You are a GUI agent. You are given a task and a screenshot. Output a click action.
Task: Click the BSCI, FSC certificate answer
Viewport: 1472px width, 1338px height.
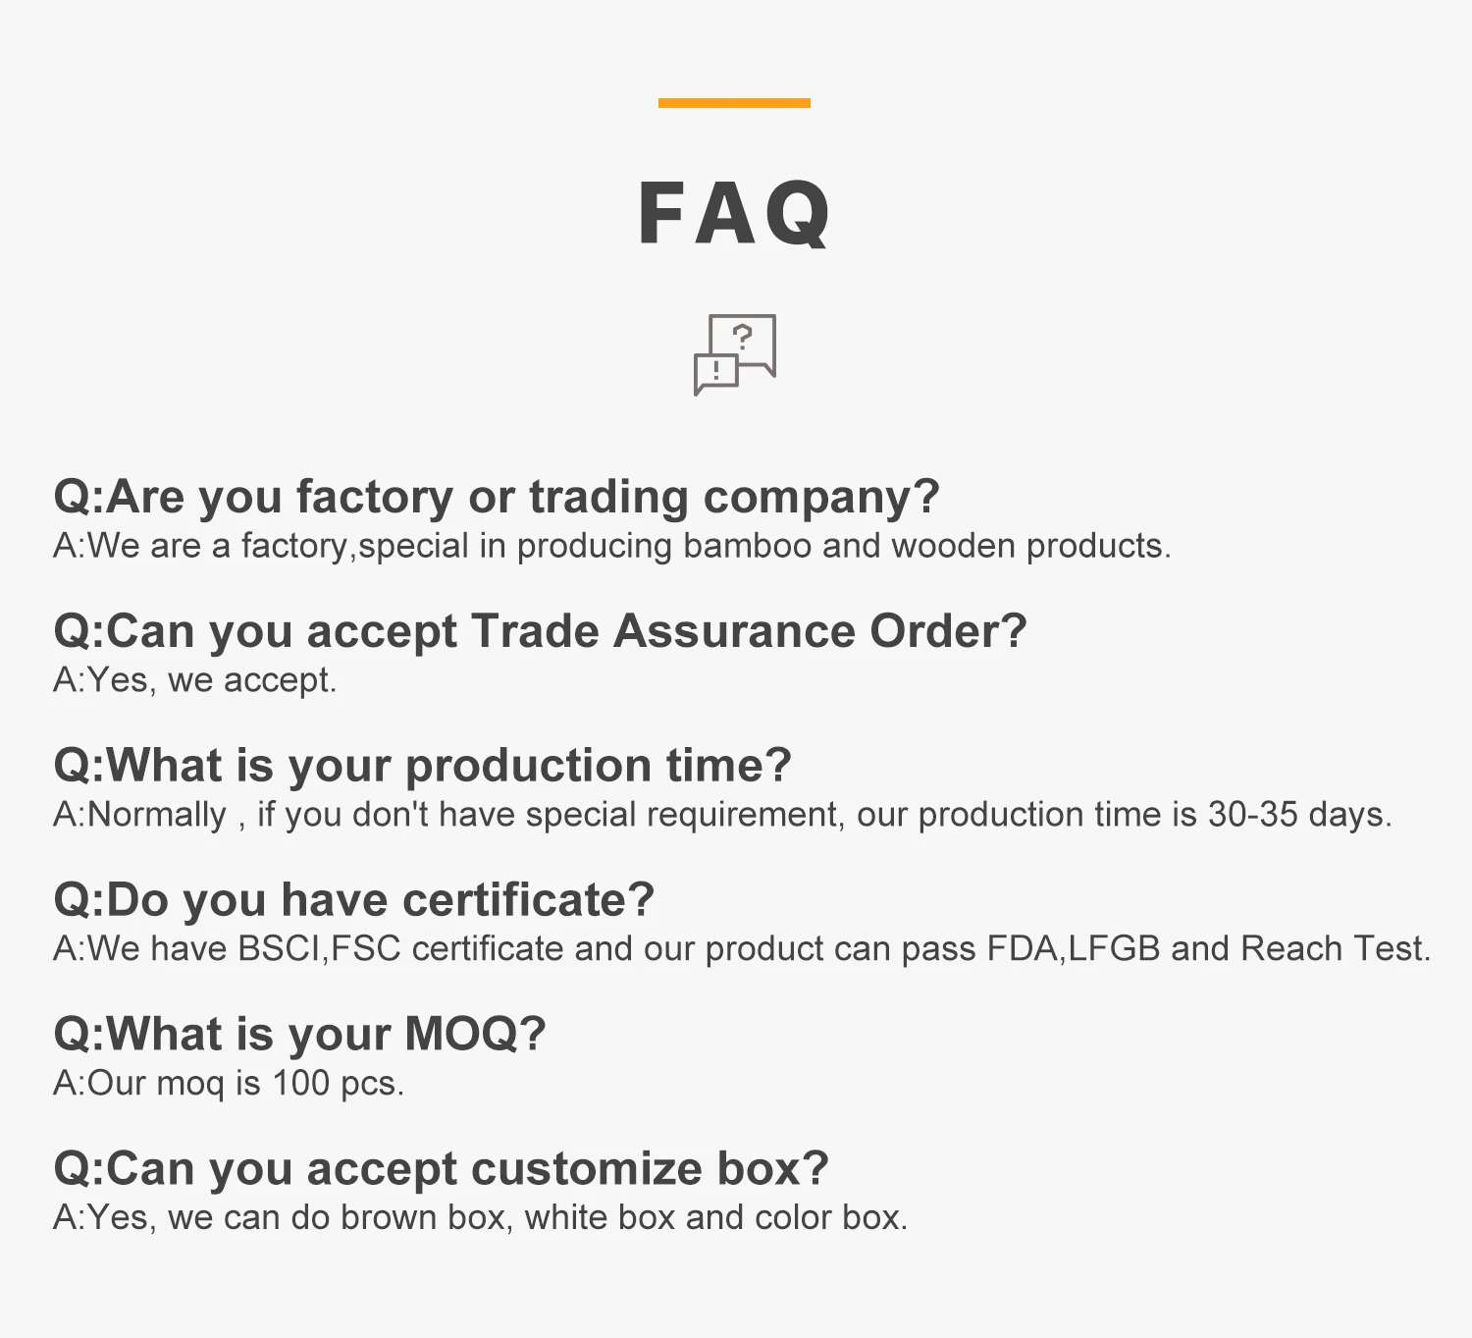click(x=741, y=949)
